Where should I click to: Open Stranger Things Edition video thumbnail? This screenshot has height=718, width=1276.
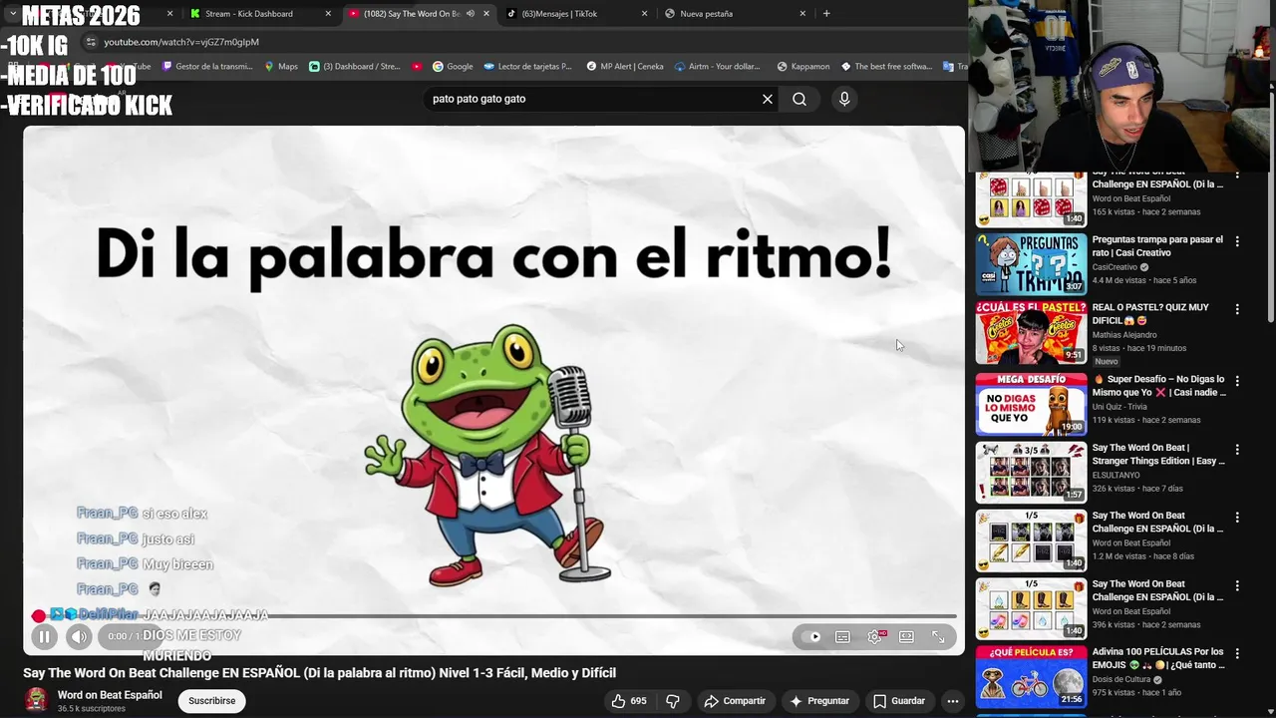pyautogui.click(x=1031, y=472)
